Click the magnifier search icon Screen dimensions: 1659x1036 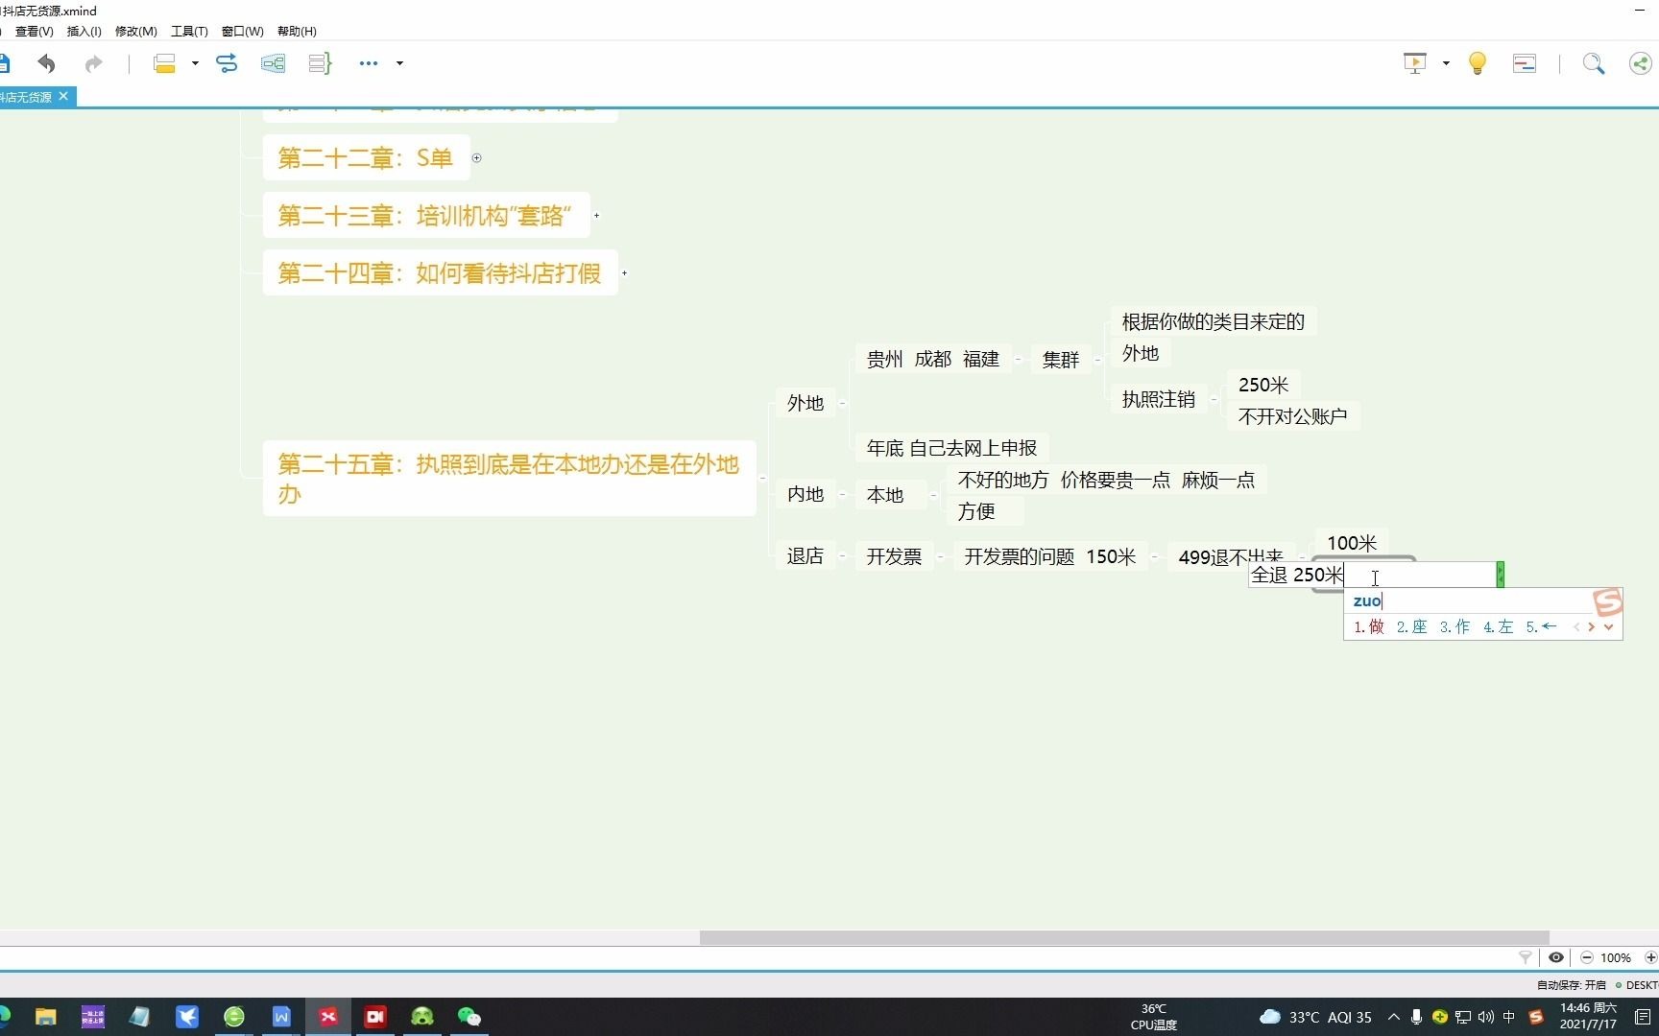click(1594, 63)
